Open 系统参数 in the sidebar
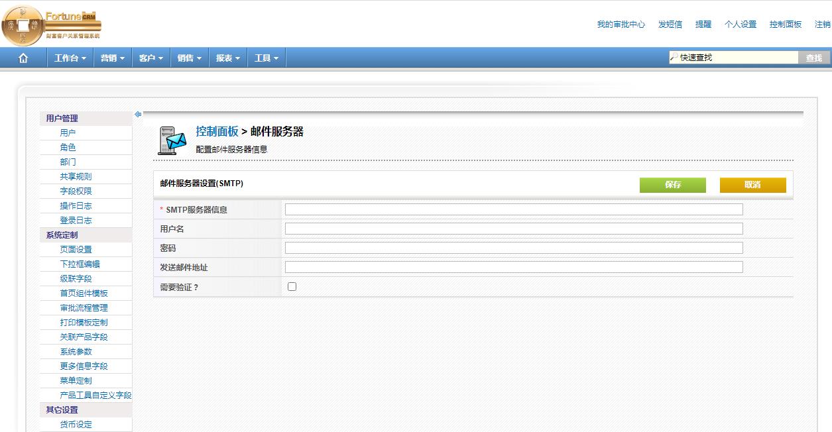Image resolution: width=832 pixels, height=432 pixels. [76, 352]
